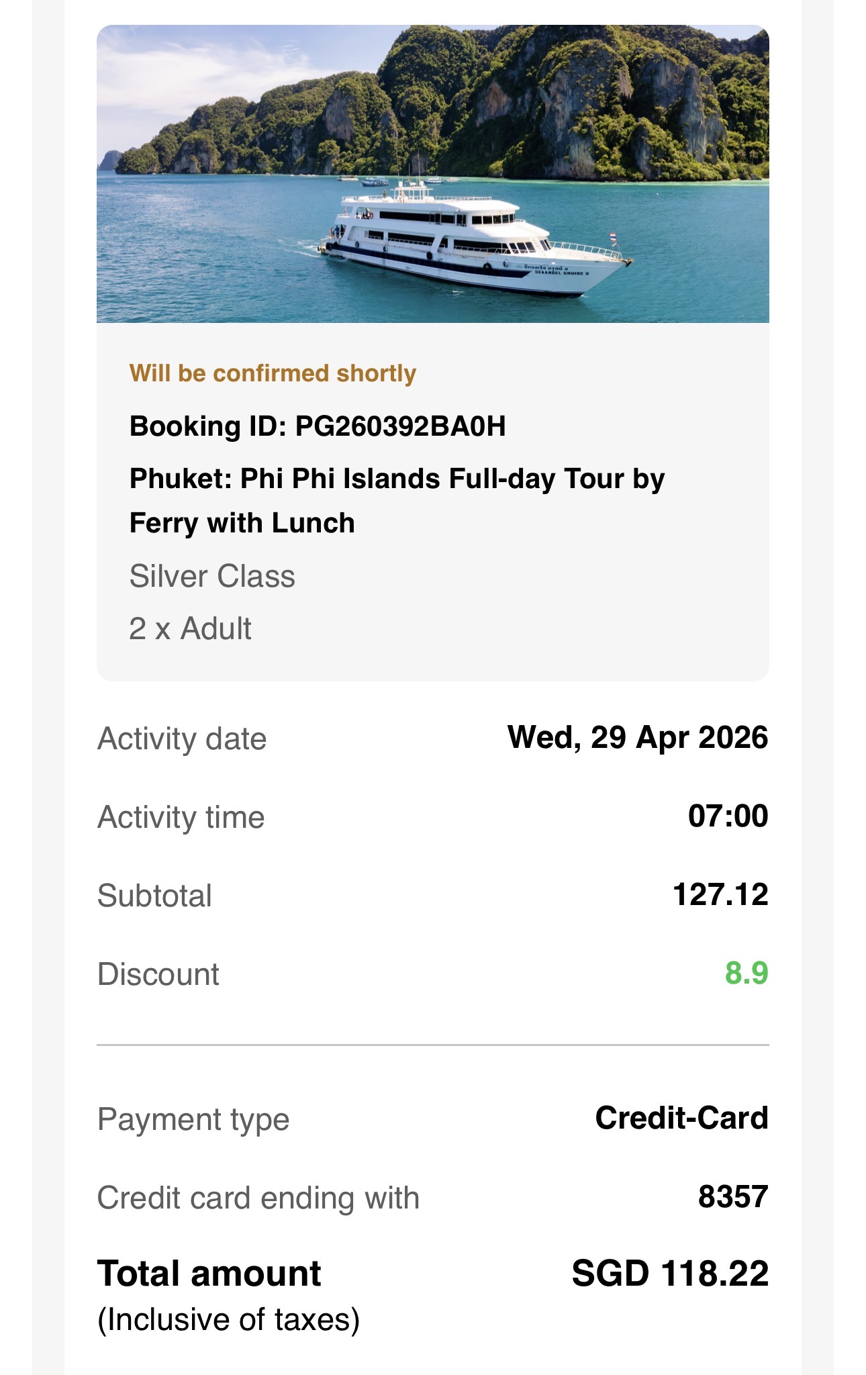Tap the "2 x Adult" quantity line
866x1375 pixels.
coord(190,629)
